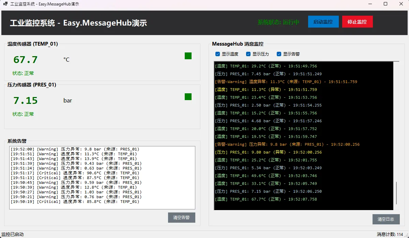The width and height of the screenshot is (409, 238).
Task: Click the 清空日志 button
Action: (386, 219)
